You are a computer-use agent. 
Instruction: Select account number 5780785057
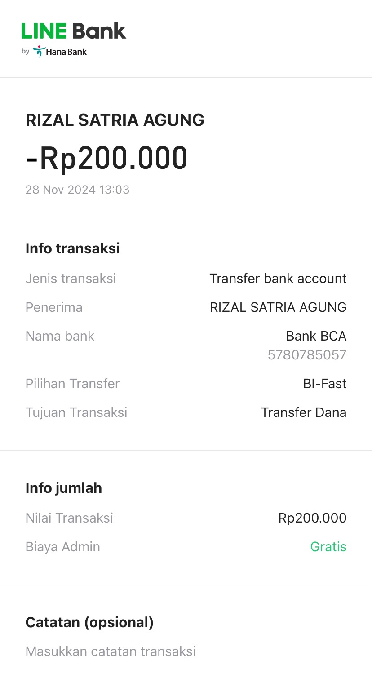[x=307, y=355]
